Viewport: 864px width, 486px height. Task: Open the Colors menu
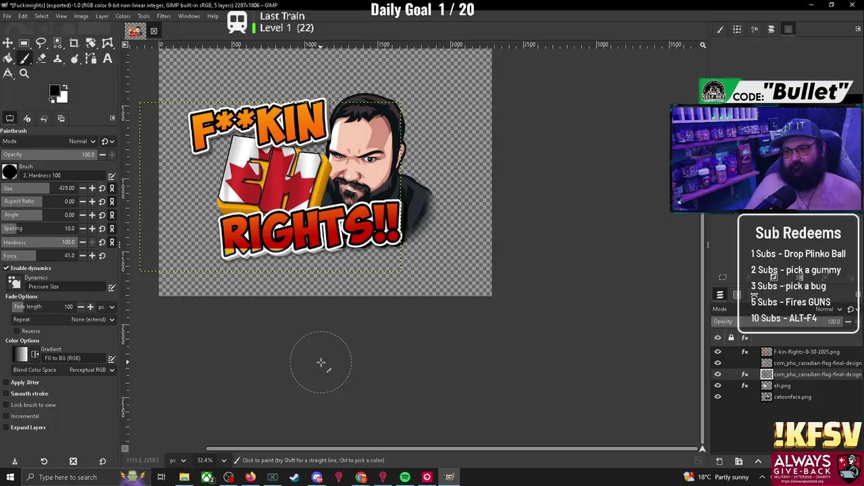[x=123, y=16]
